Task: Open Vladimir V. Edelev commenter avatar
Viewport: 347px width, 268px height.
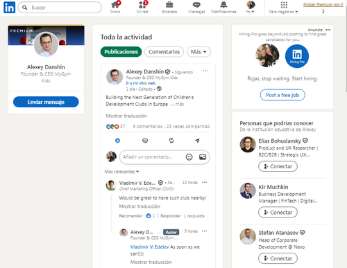Action: 111,185
